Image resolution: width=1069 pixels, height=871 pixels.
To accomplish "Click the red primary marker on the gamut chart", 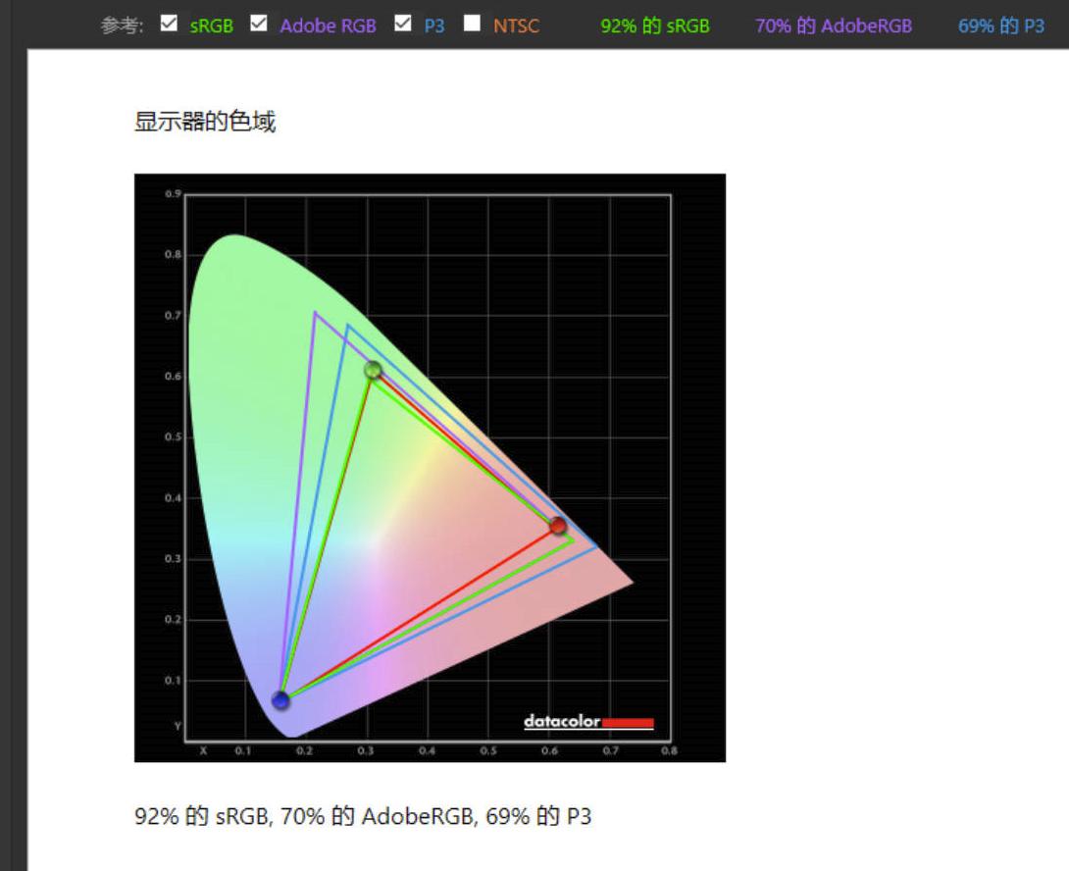I will [x=557, y=527].
